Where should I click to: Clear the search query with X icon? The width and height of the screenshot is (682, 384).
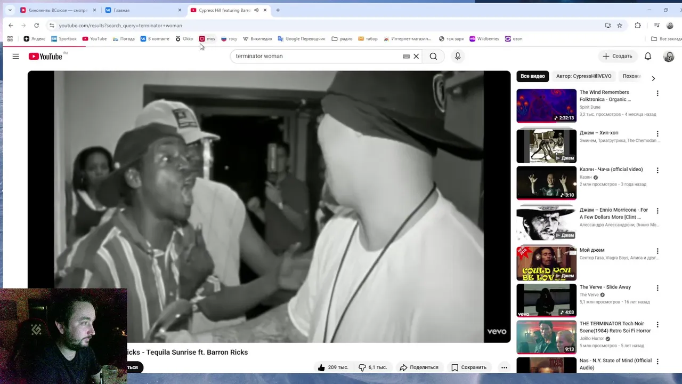point(416,56)
